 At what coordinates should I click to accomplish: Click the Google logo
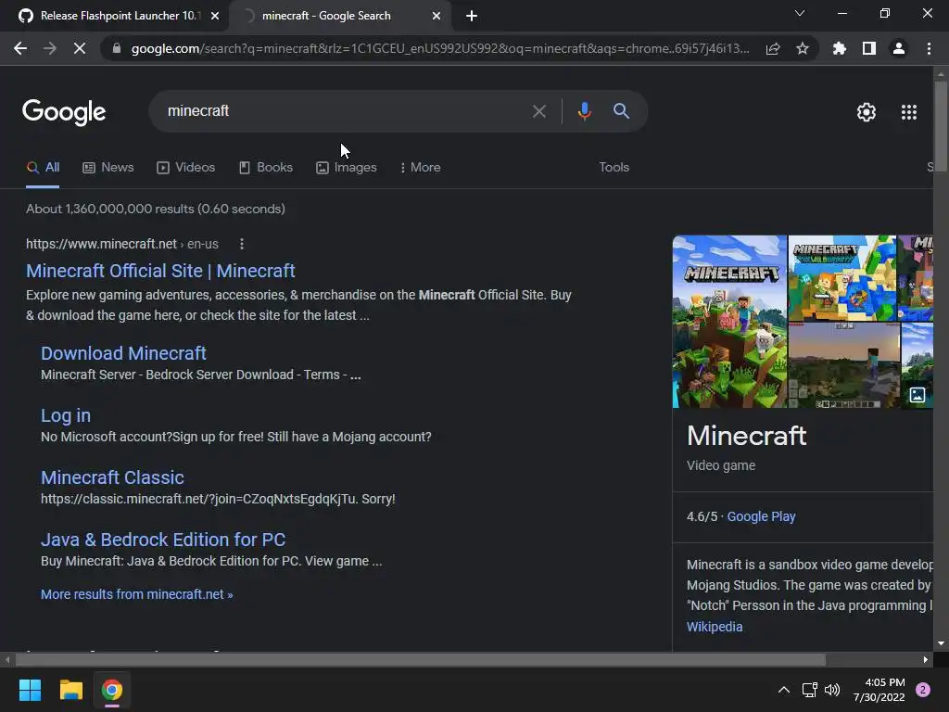[64, 112]
